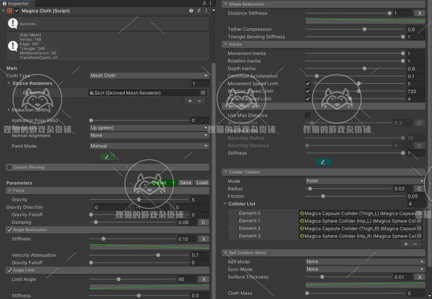Enable the Custom Skinning toggle
The height and width of the screenshot is (299, 432).
pyautogui.click(x=10, y=167)
